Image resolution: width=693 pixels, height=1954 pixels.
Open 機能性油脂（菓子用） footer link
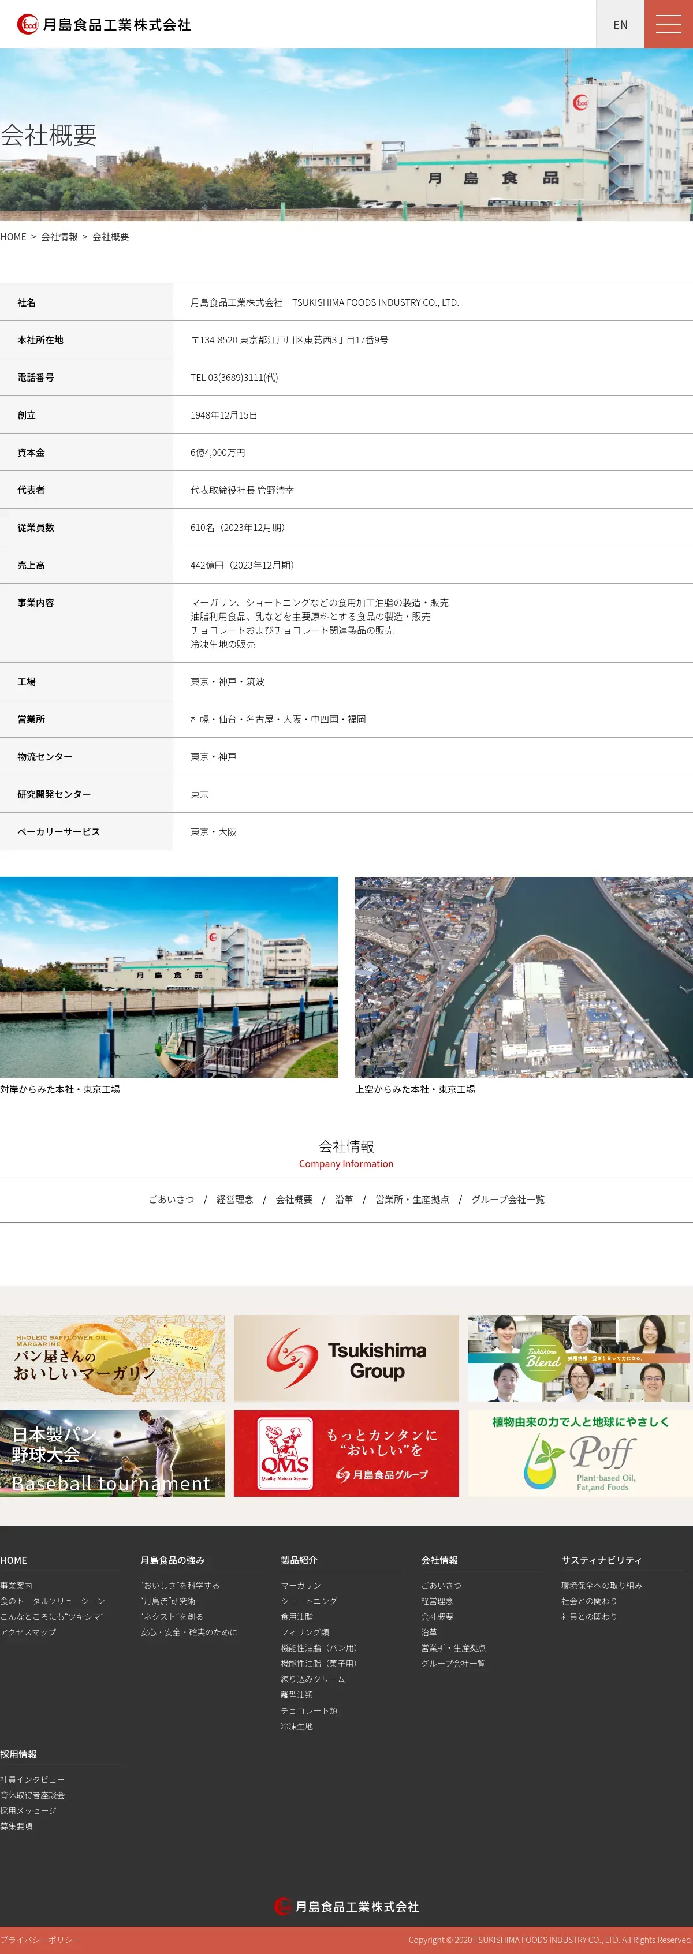pos(319,1664)
